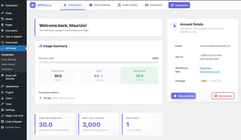The image size is (241, 140).
Task: Click the Media icon in sidebar
Action: click(3, 19)
